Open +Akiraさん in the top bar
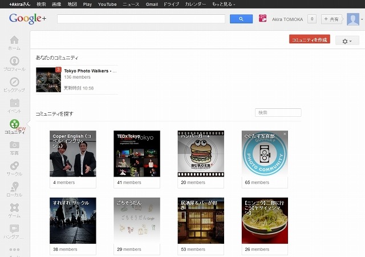 click(19, 4)
